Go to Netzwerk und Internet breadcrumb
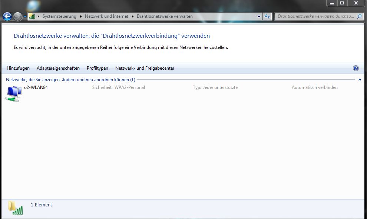The width and height of the screenshot is (367, 219). tap(106, 16)
